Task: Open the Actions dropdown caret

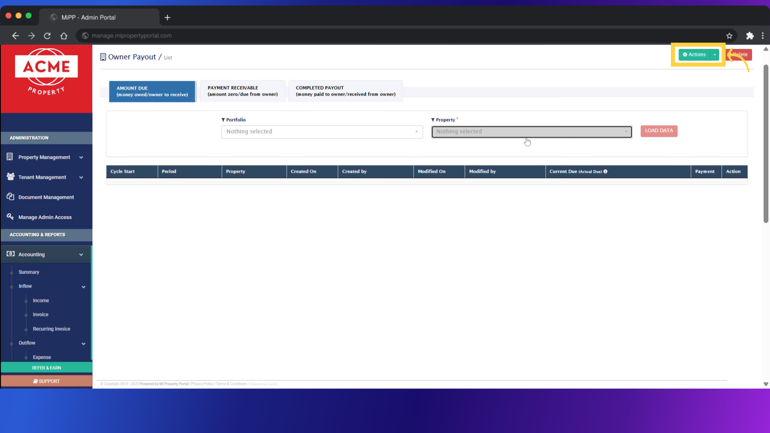Action: click(715, 55)
